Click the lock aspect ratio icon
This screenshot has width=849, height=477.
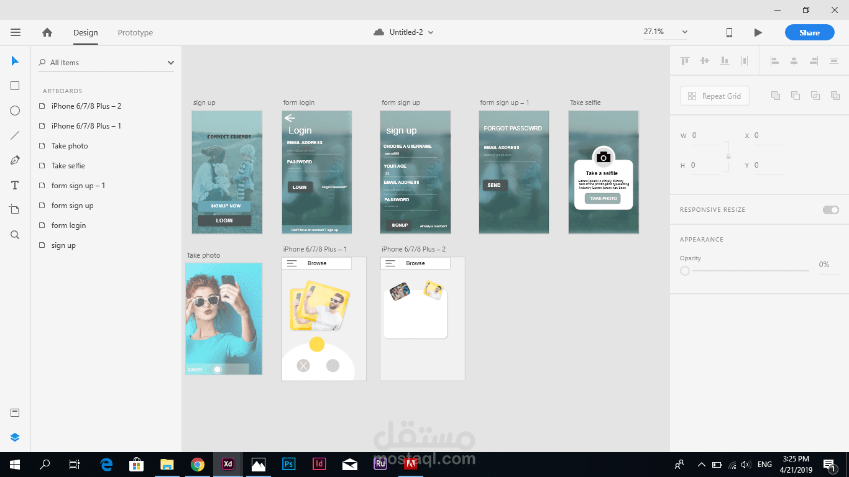728,157
